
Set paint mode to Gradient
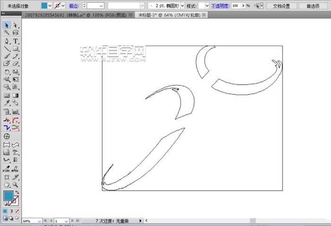(x=11, y=211)
